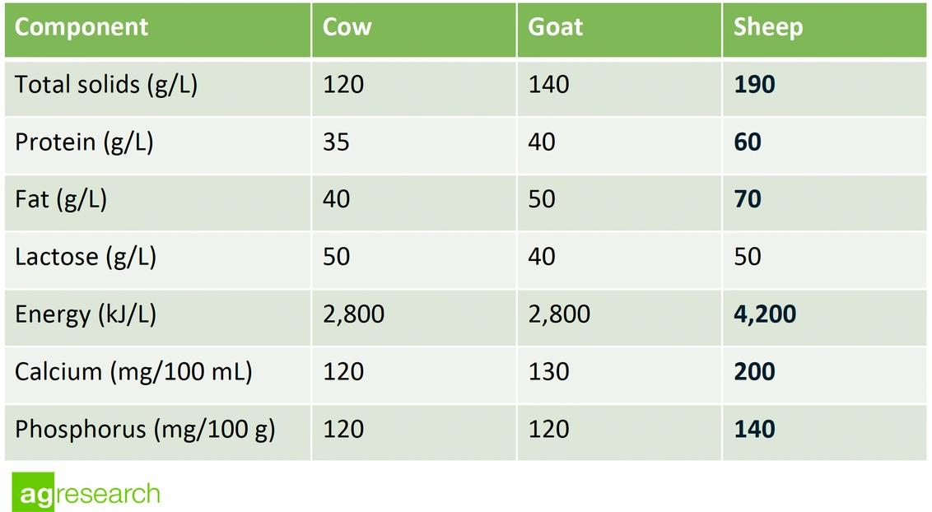The width and height of the screenshot is (932, 512).
Task: Click the Calcium (mg/100 mL) row label
Action: 133,371
